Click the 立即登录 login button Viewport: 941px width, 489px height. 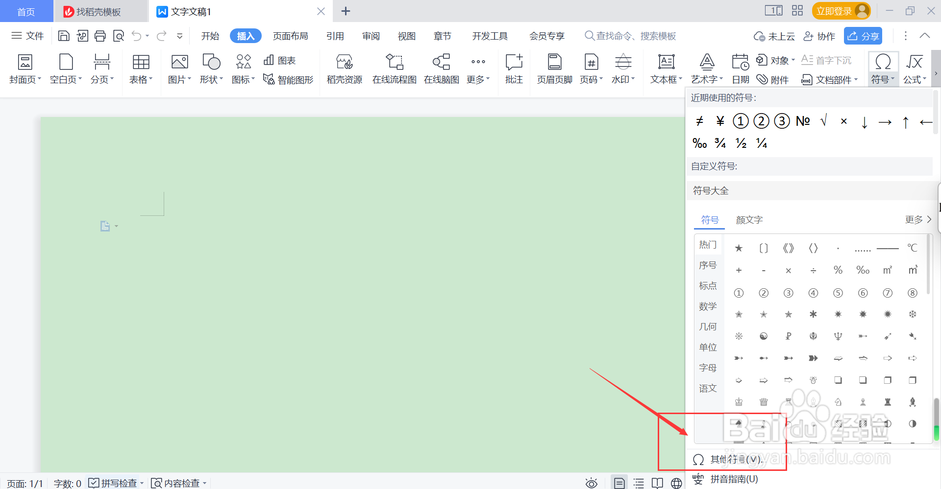[x=842, y=11]
